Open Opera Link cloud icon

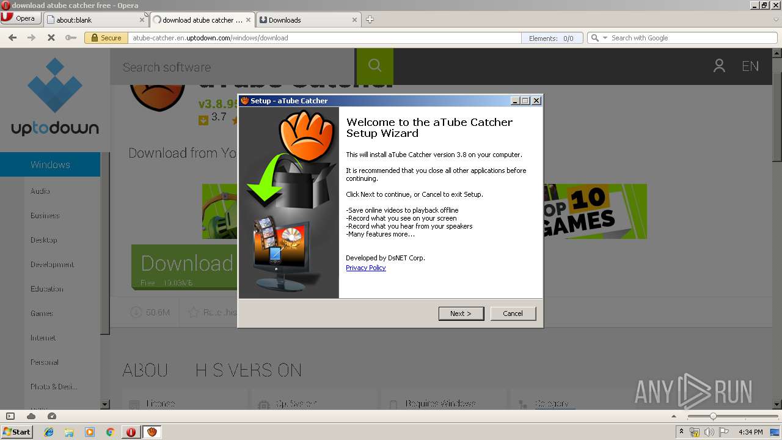tap(31, 416)
